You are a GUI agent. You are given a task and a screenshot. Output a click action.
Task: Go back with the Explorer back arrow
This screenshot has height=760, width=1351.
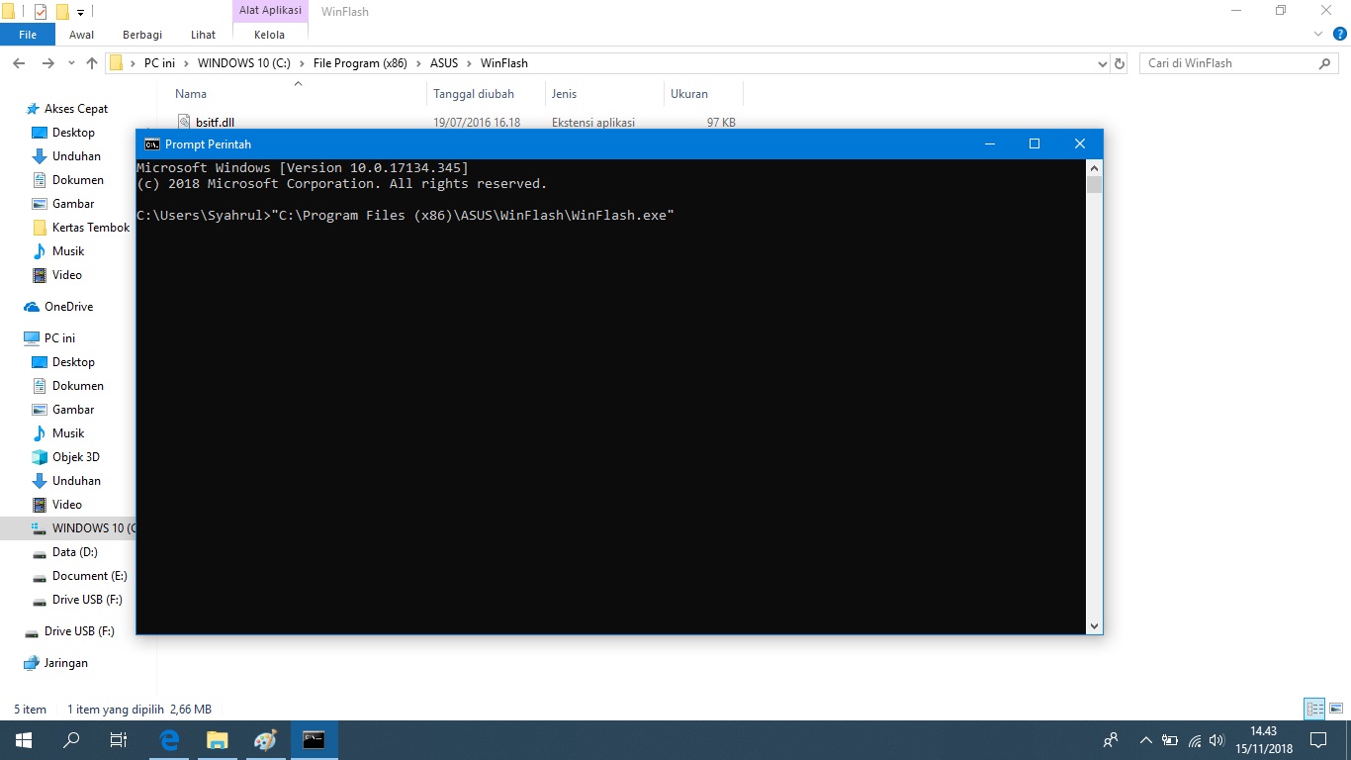coord(19,63)
